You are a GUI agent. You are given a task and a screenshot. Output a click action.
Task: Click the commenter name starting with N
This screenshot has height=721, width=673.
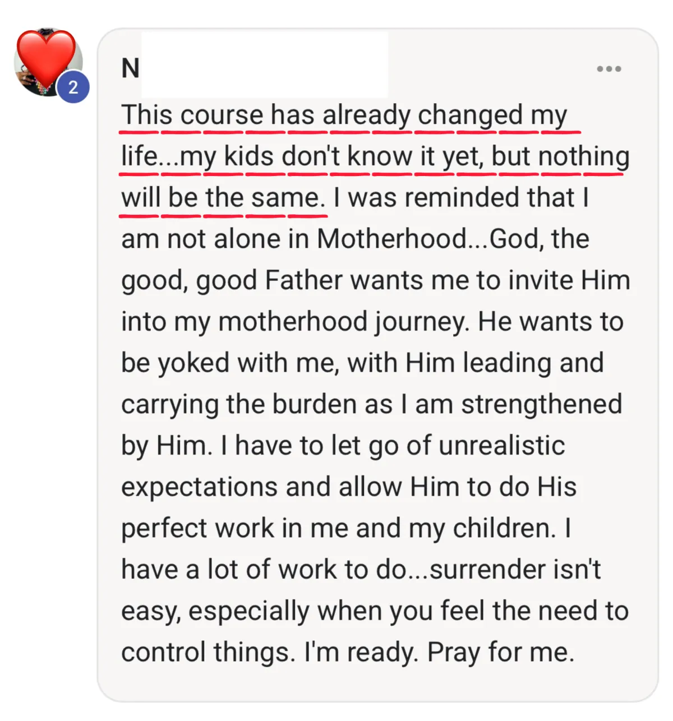(130, 69)
